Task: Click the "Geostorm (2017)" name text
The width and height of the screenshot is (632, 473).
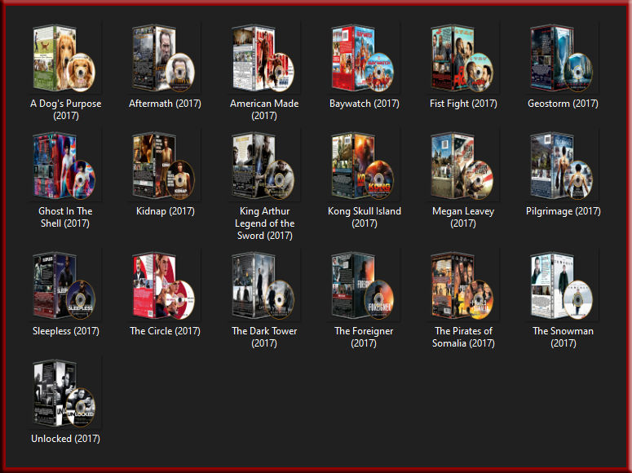Action: (x=563, y=104)
